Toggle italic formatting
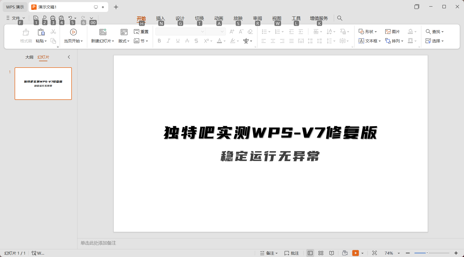Viewport: 464px width, 257px height. [x=168, y=41]
